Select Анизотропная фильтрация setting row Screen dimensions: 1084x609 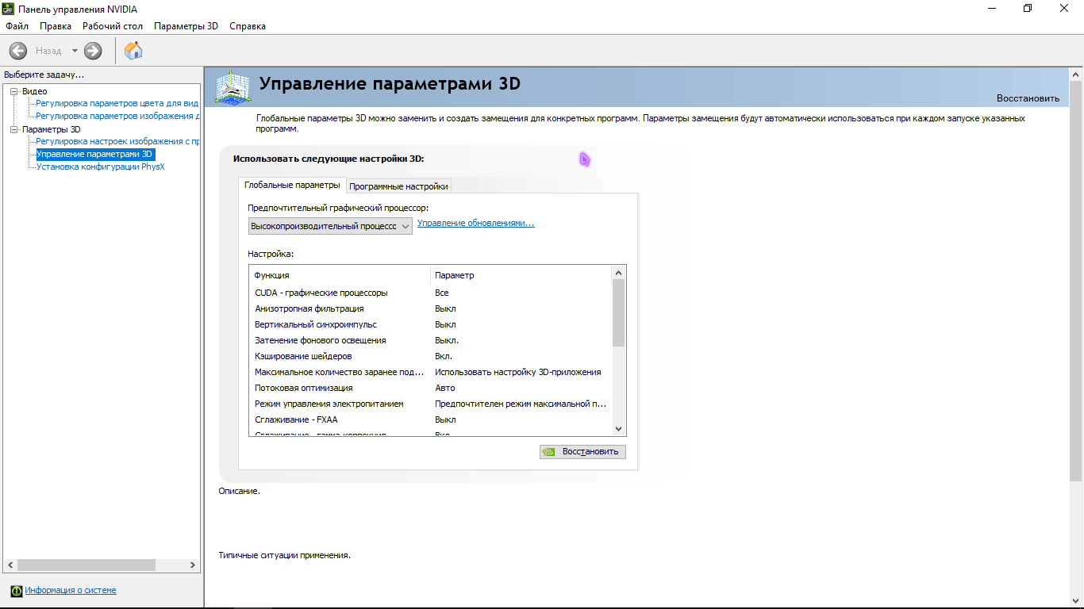point(431,308)
